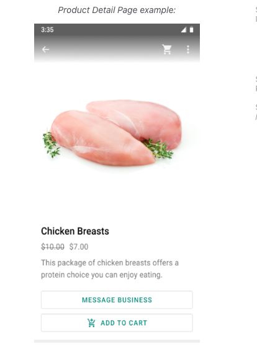Click the $7.00 sale price
The height and width of the screenshot is (349, 257).
tap(79, 247)
